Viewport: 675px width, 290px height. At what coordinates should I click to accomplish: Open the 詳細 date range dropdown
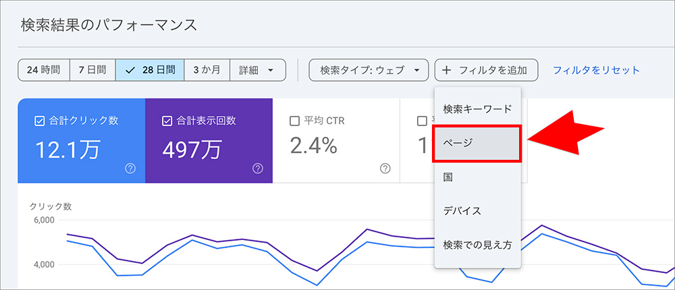(257, 70)
